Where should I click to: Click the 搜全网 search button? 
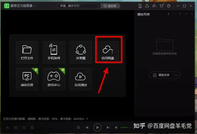point(110,6)
